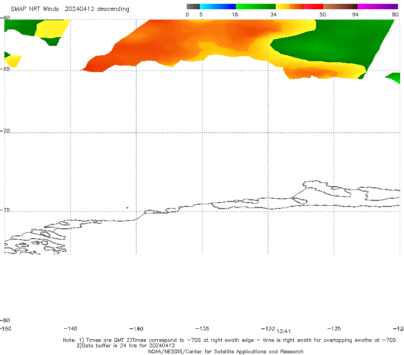Click the latitude label '-65'
This screenshot has height=355, width=404.
click(5, 69)
